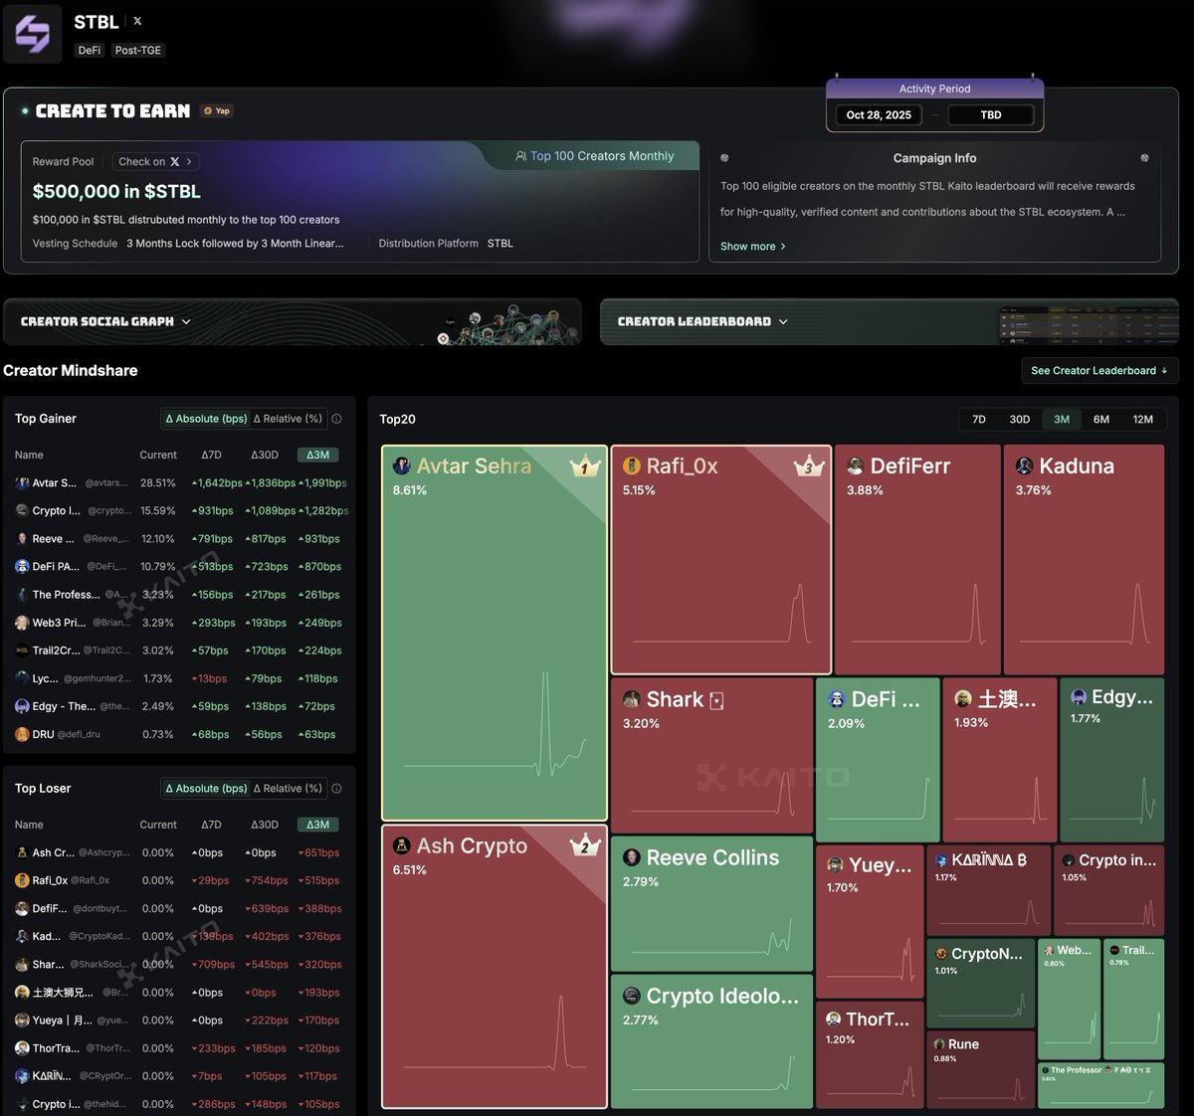Click the rank 3 crown on Rafi_0x

(809, 466)
